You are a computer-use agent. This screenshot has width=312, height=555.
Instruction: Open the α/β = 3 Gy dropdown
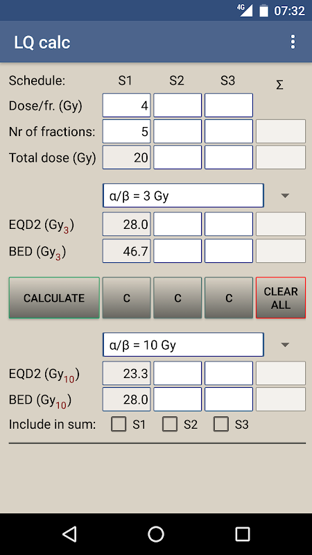(183, 196)
